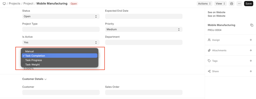This screenshot has height=99, width=256.
Task: Add an assignee with the Assign plus icon
Action: [x=251, y=40]
